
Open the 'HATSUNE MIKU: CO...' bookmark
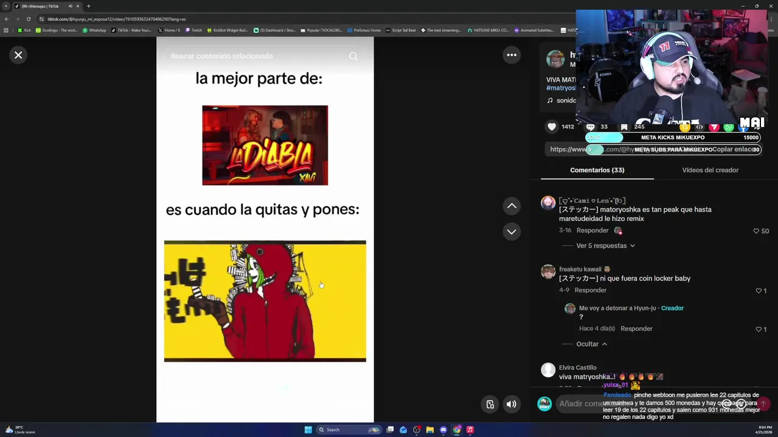click(487, 30)
